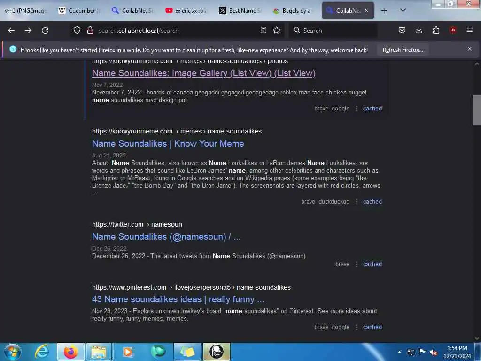The height and width of the screenshot is (361, 481).
Task: Show hidden system tray icons
Action: click(399, 352)
